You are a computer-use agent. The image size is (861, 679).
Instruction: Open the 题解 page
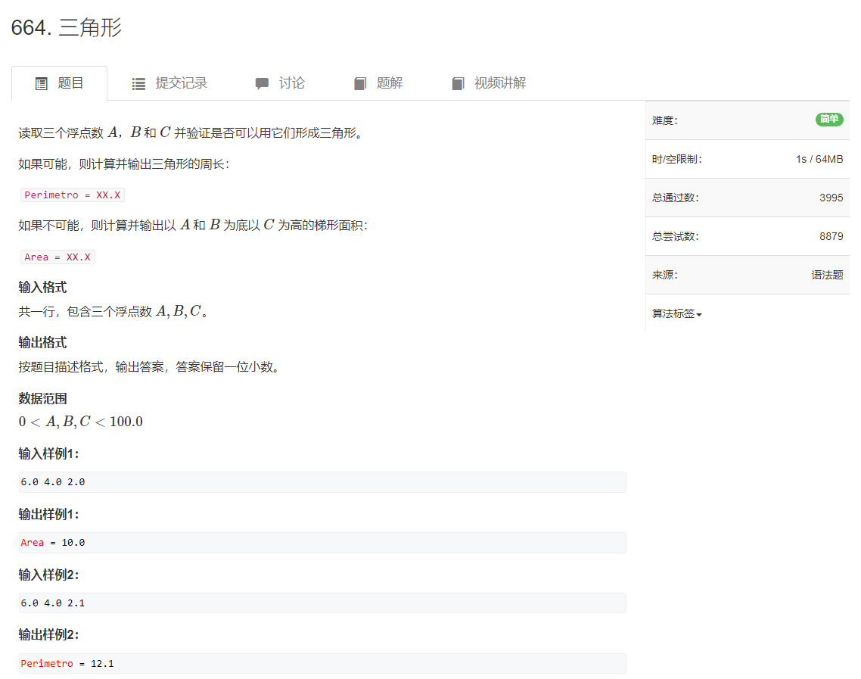point(377,83)
